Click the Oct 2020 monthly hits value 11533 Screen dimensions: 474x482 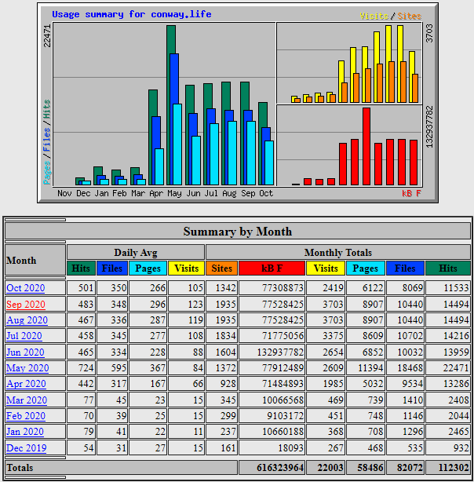(456, 288)
